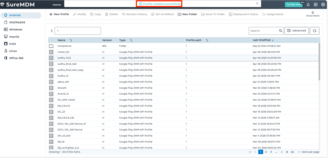Viewport: 328px width, 158px height.
Task: Select Android platform in sidebar
Action: point(21,15)
